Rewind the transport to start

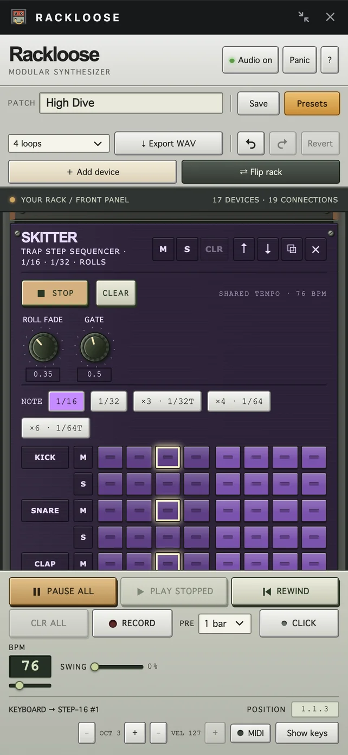click(x=286, y=591)
